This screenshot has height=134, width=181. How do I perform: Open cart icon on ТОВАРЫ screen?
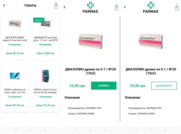56,6
